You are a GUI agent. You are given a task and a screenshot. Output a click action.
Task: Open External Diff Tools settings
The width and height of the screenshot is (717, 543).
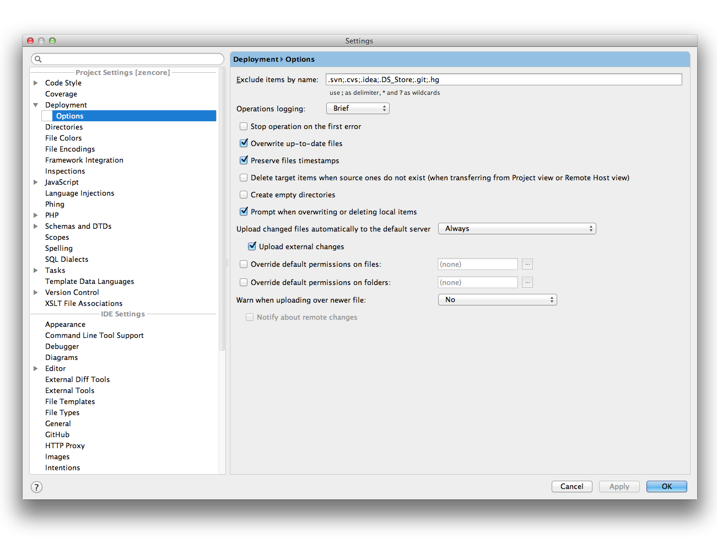[x=78, y=379]
